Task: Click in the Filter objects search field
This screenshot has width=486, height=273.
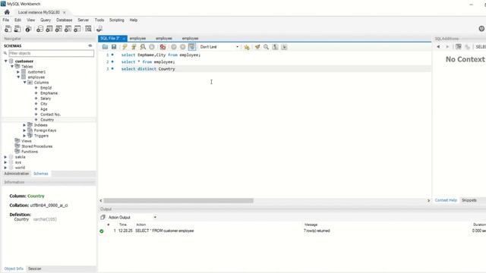Action: click(x=51, y=53)
